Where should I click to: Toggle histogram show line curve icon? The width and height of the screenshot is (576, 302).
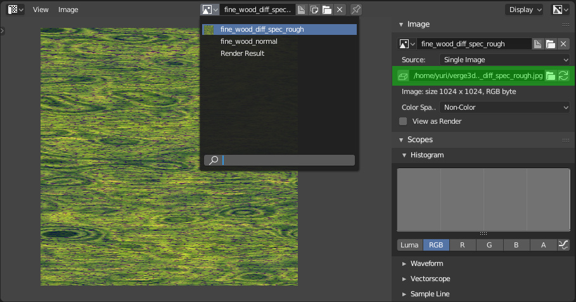[563, 245]
